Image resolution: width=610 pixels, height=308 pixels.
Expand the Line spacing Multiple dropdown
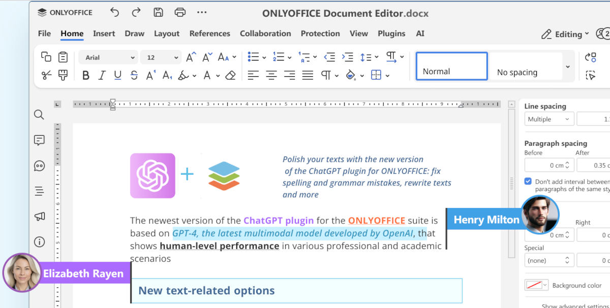point(549,118)
